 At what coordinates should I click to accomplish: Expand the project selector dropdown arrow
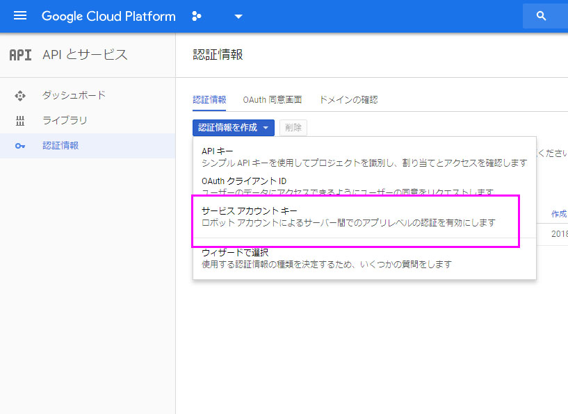pos(238,17)
